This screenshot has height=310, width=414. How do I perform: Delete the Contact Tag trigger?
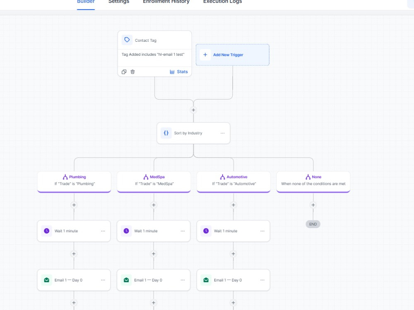coord(132,72)
